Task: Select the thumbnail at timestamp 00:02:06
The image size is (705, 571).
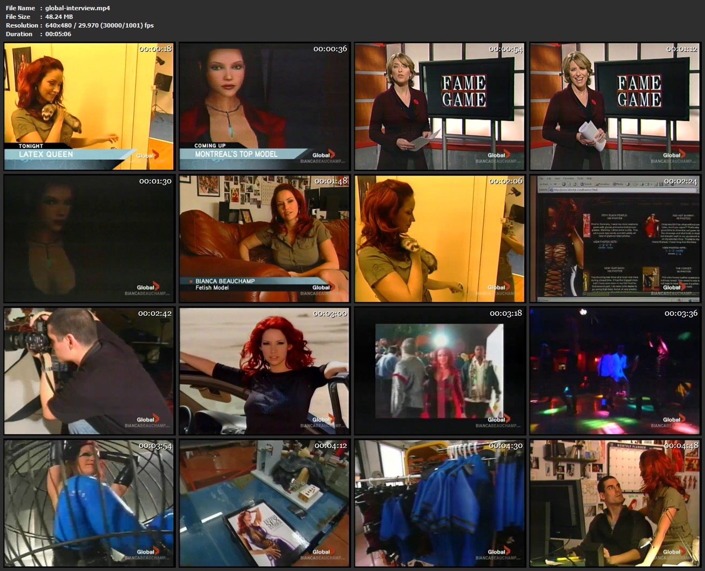Action: point(440,239)
